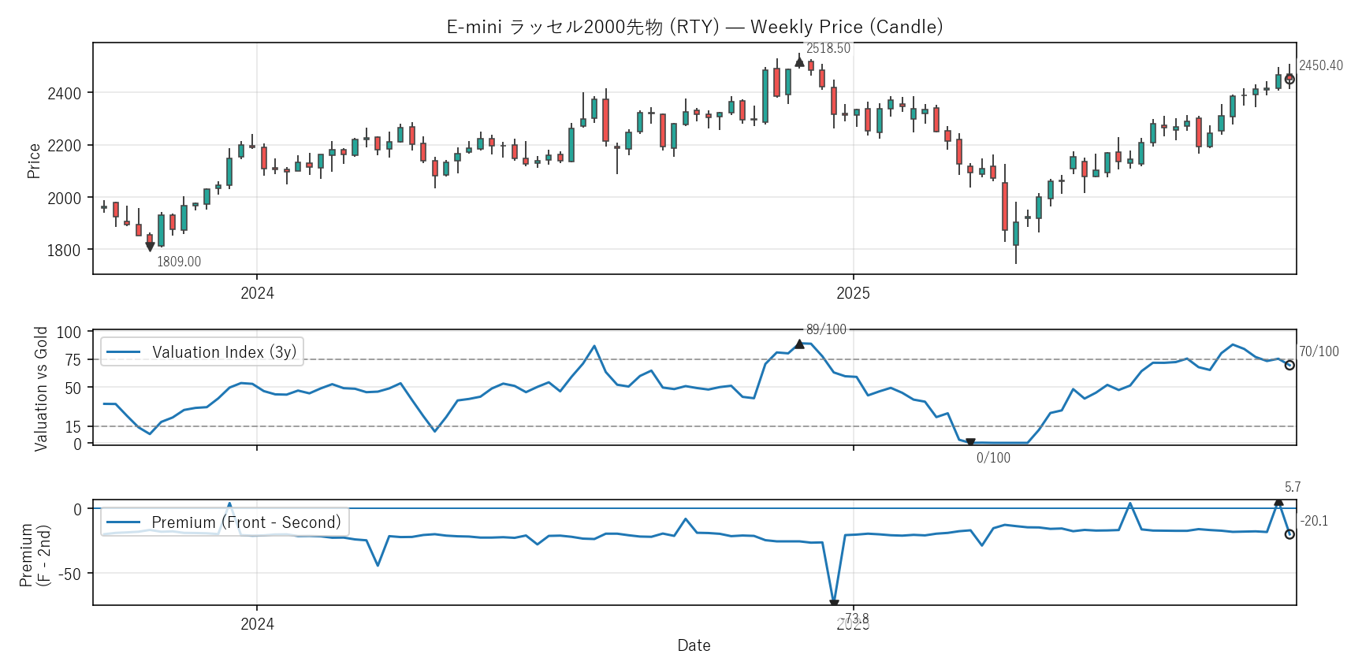Image resolution: width=1362 pixels, height=669 pixels.
Task: Click the Valuation vs Gold axis label
Action: click(x=41, y=388)
